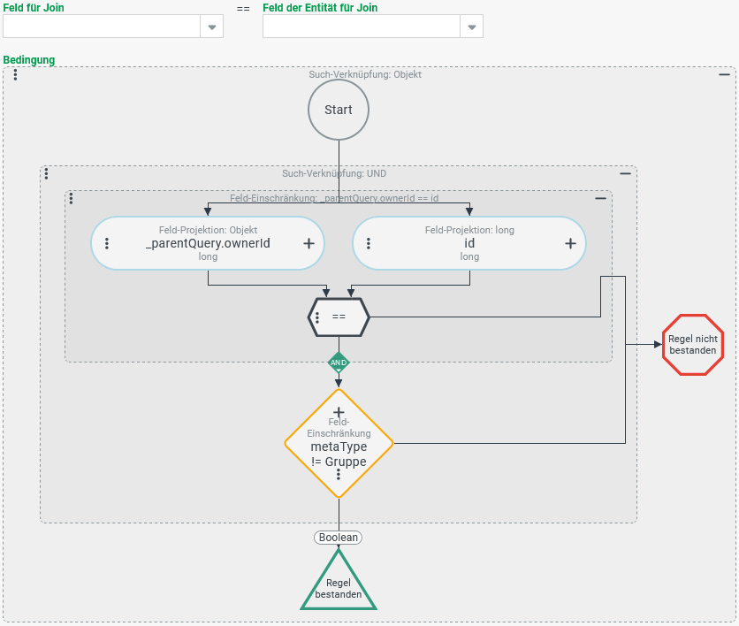The width and height of the screenshot is (739, 626).
Task: Open options menu on _parentQuery.ownerId node
Action: click(107, 243)
